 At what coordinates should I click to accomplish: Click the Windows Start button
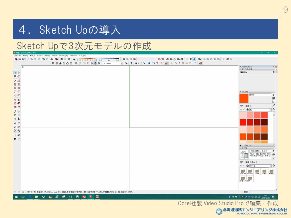pyautogui.click(x=15, y=197)
